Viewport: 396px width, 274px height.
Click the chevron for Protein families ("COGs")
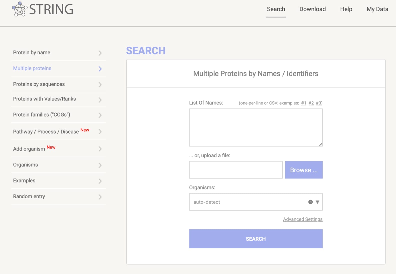[x=100, y=115]
